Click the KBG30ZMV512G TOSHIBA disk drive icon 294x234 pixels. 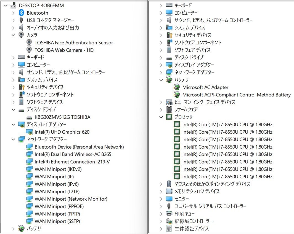pos(29,117)
